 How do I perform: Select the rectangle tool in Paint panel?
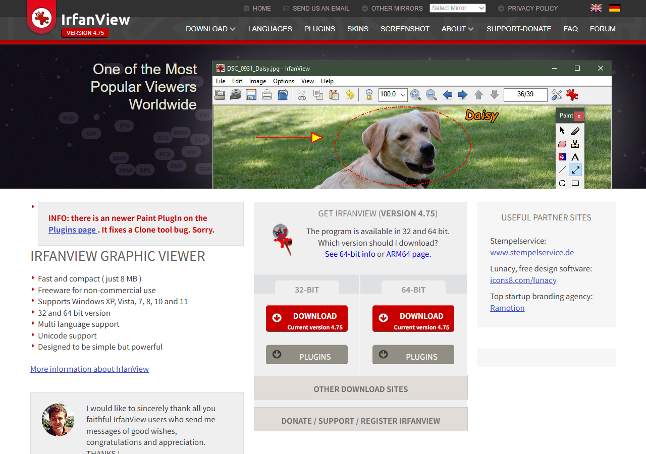point(575,183)
